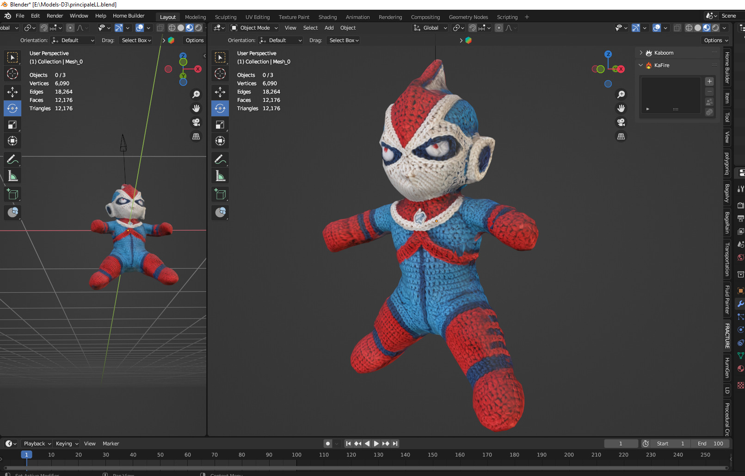
Task: Open the Marker menu in the timeline
Action: (x=111, y=444)
